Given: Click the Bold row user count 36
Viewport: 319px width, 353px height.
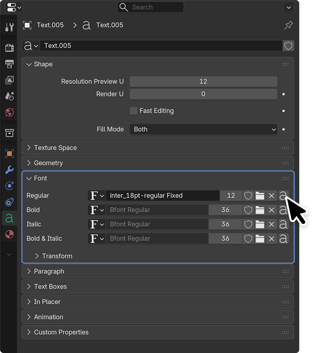Looking at the screenshot, I should (x=225, y=210).
